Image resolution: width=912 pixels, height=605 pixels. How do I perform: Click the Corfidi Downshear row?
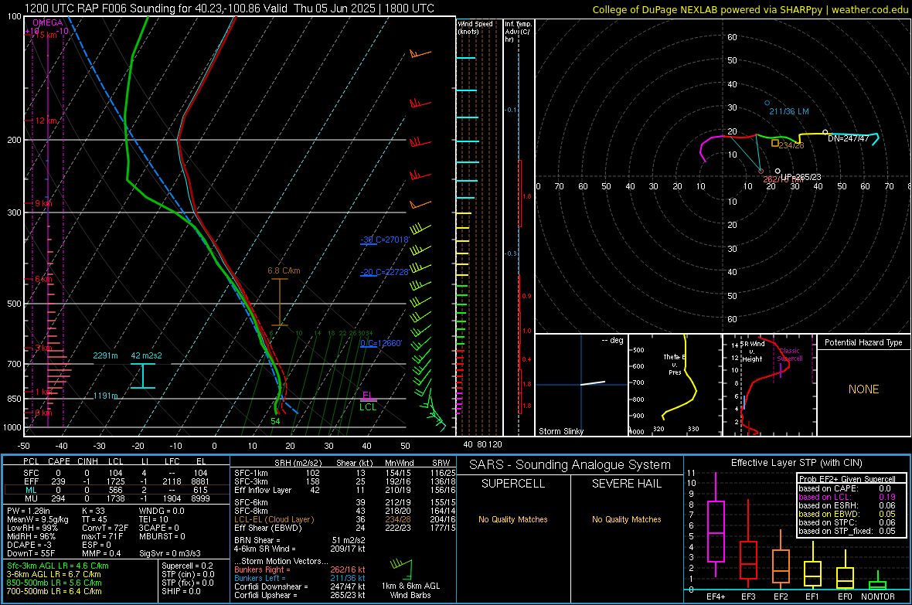(x=300, y=586)
